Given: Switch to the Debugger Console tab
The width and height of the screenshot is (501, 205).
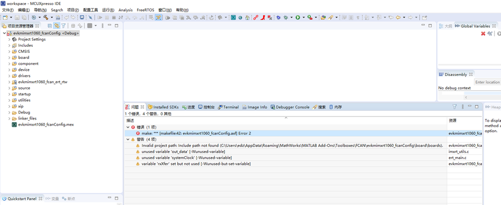Looking at the screenshot, I should pos(290,107).
